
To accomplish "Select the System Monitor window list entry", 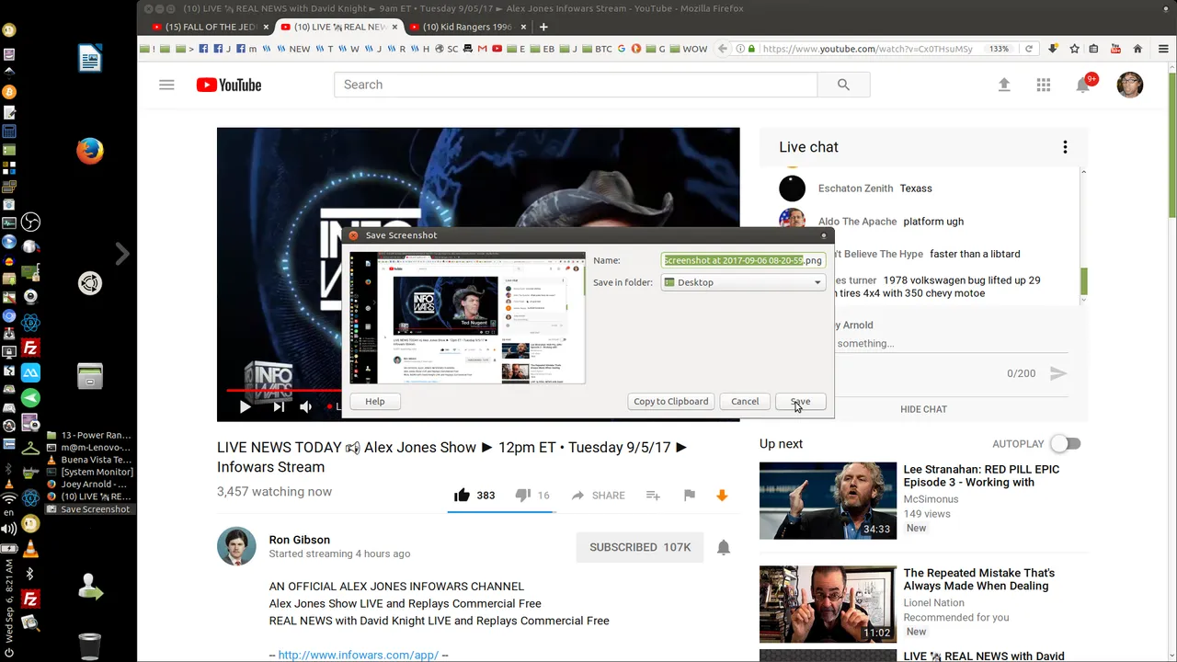I will pyautogui.click(x=89, y=472).
